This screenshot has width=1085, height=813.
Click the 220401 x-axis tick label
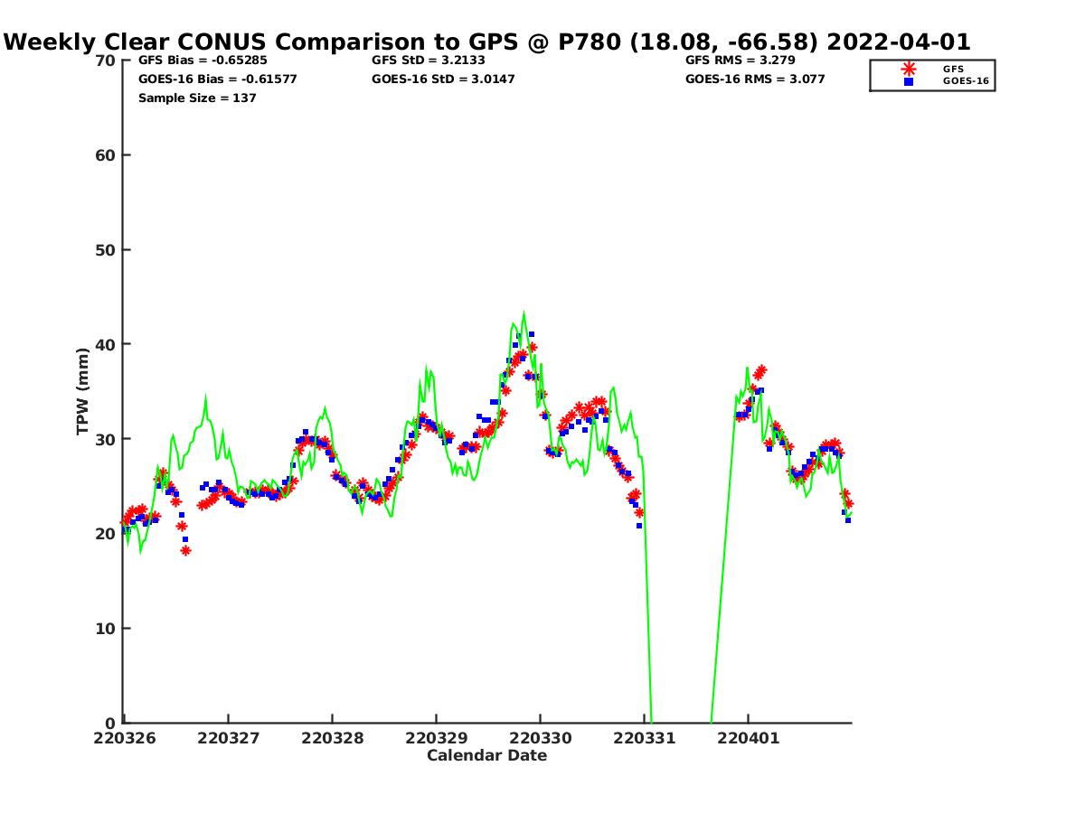(x=748, y=738)
